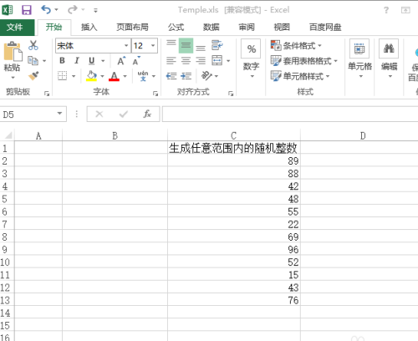The height and width of the screenshot is (341, 418).
Task: Copy the selected cells
Action: 33,60
